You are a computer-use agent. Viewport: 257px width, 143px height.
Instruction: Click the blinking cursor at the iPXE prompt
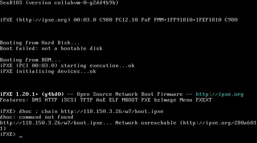point(21,136)
